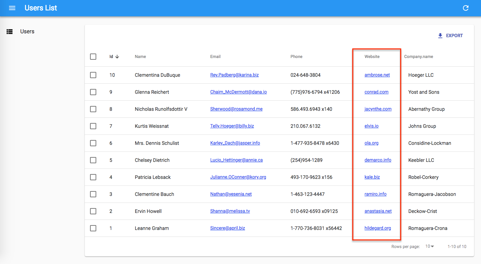Screen dimensions: 481x264
Task: Click the name Leanne Graham
Action: [x=152, y=228]
